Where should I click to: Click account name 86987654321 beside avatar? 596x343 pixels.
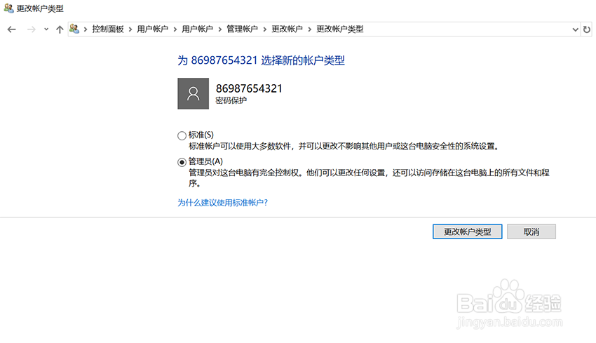pos(249,88)
